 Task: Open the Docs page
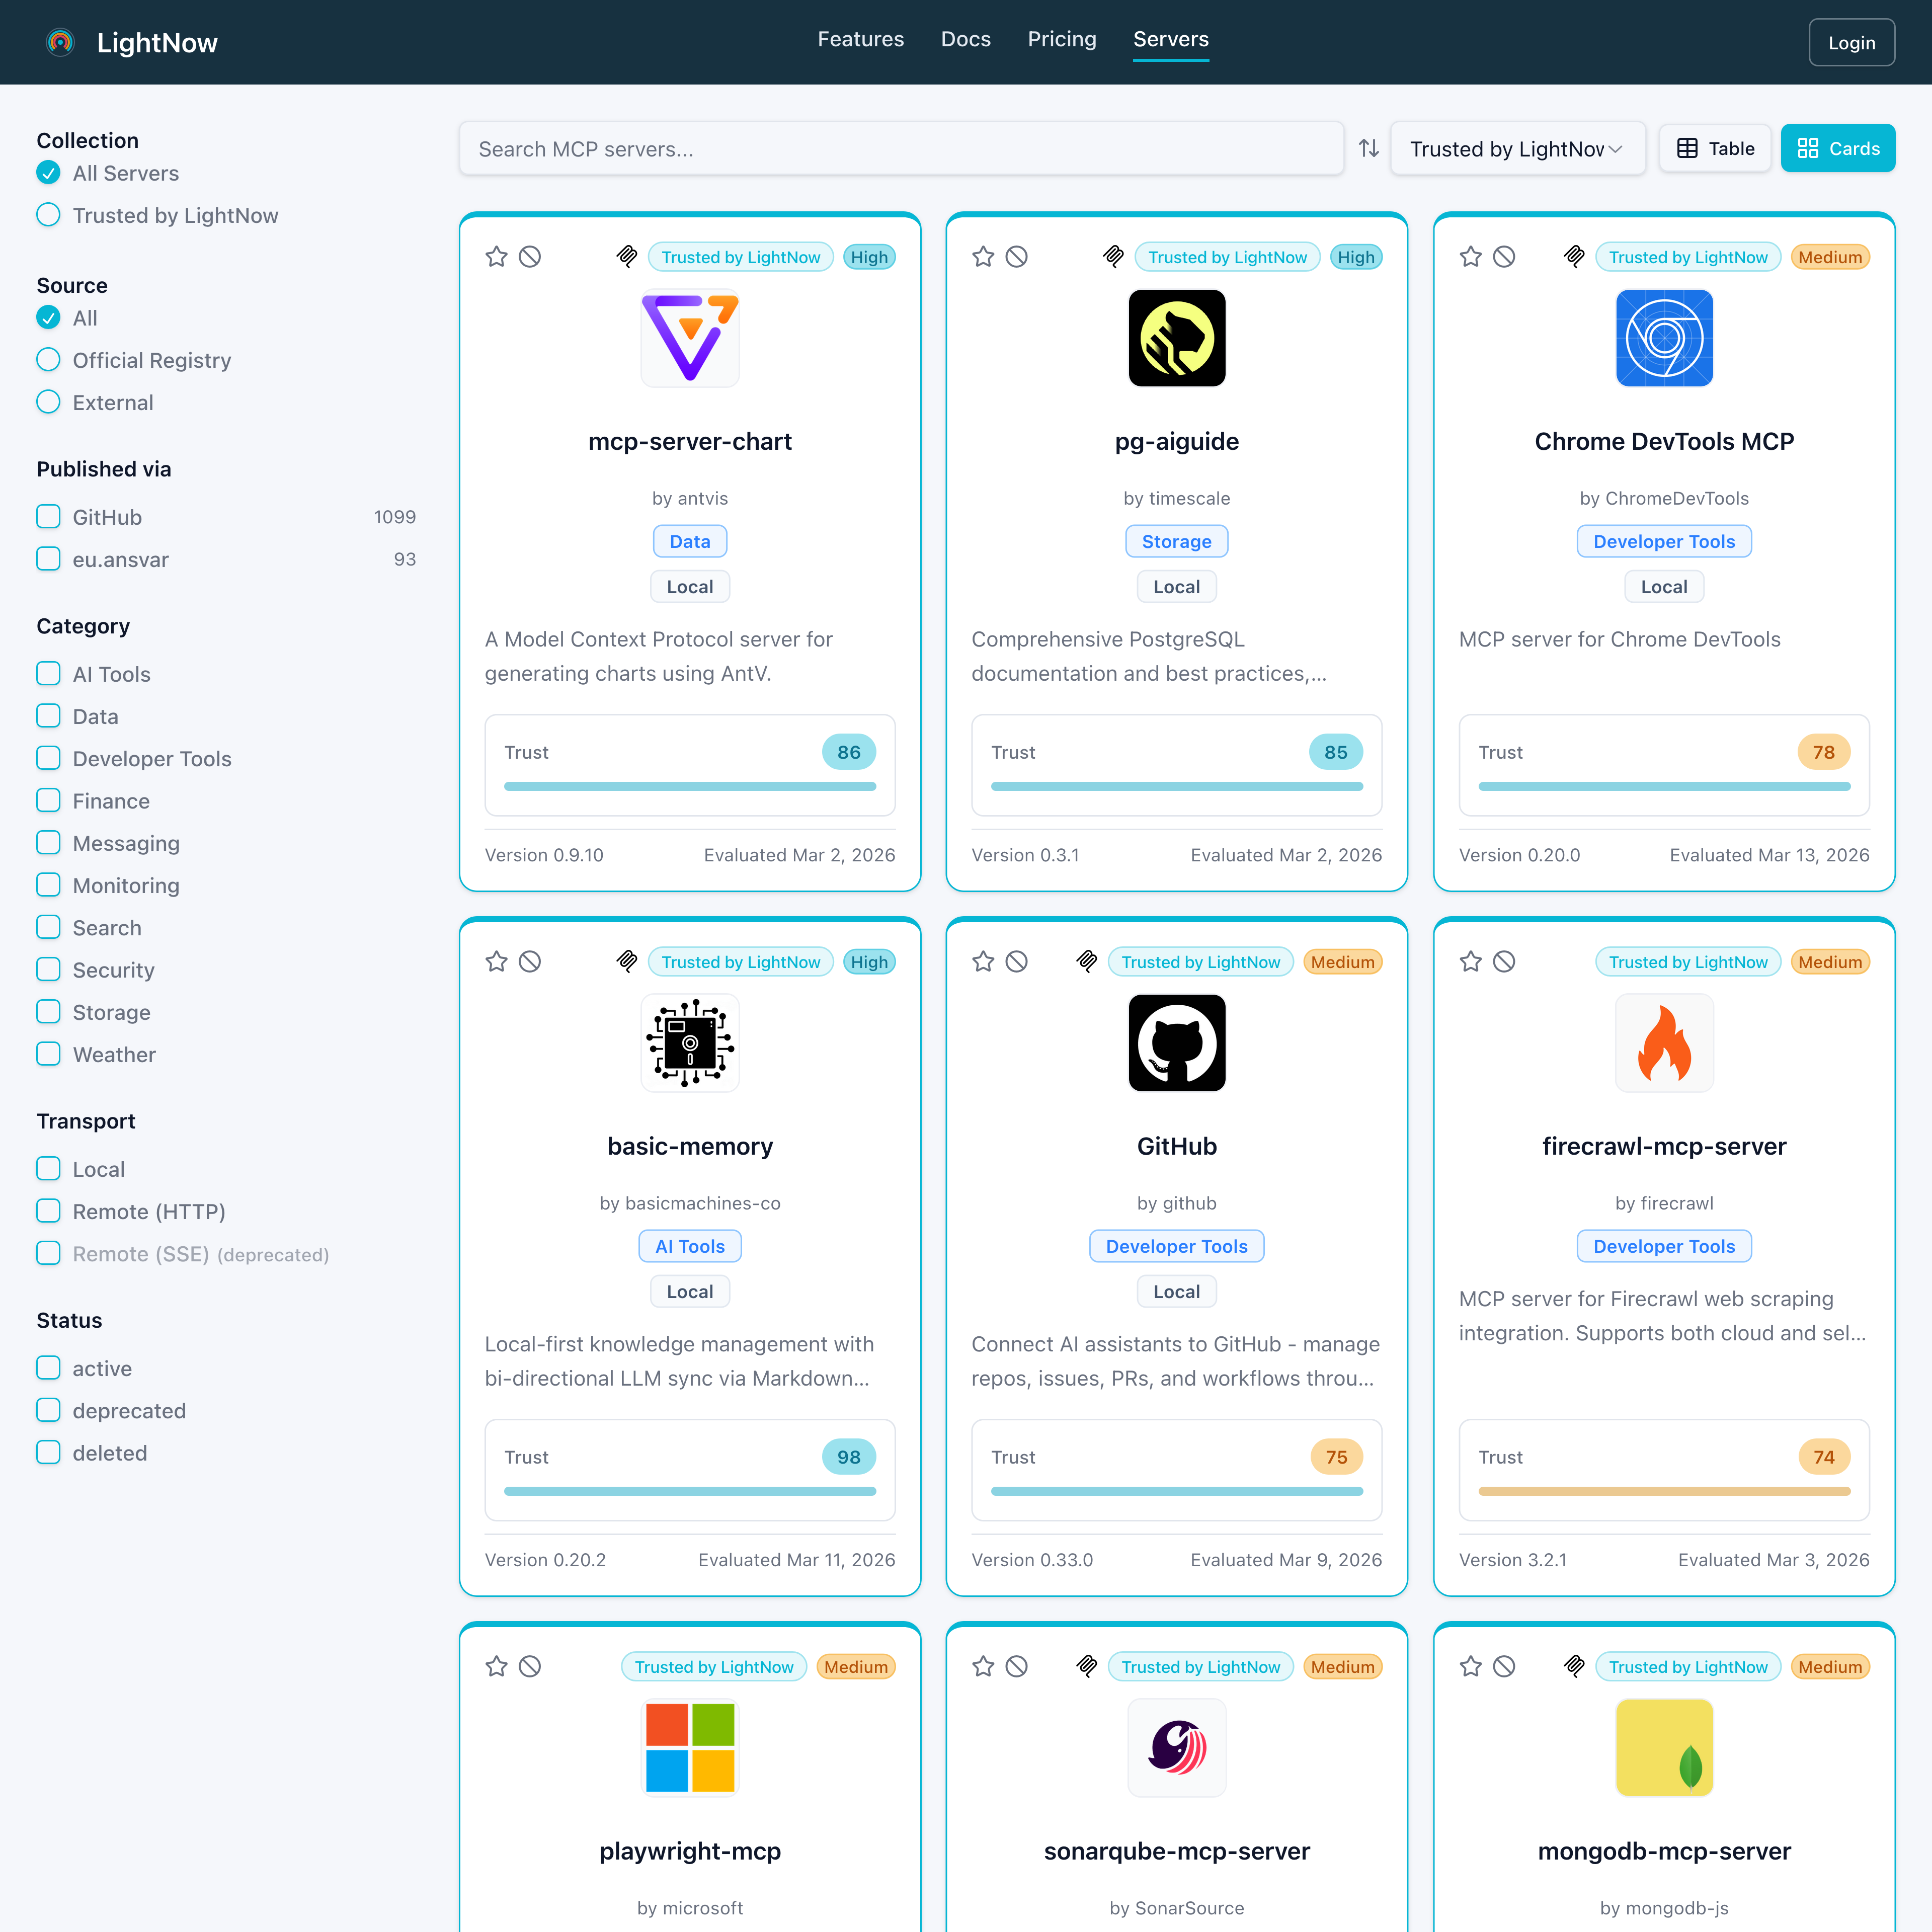[965, 39]
